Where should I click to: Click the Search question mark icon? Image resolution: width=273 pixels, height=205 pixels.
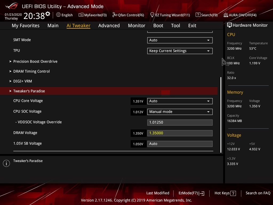[198, 15]
